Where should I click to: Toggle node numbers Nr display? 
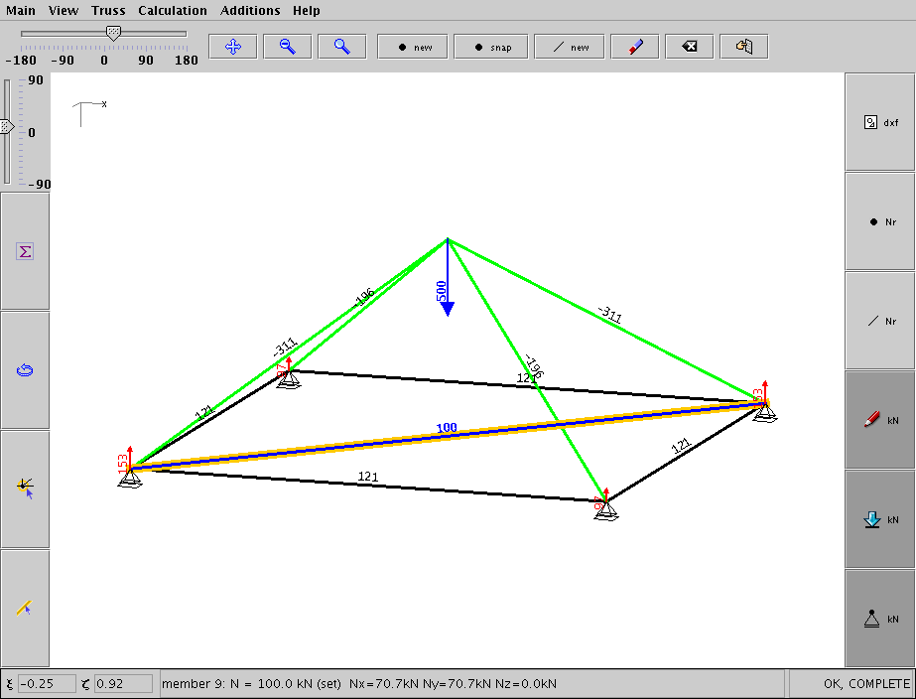879,221
